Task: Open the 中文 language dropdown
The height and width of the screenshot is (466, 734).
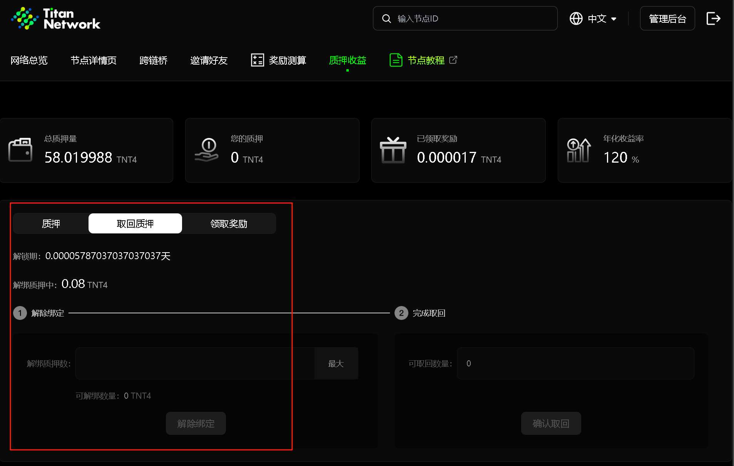Action: tap(602, 18)
